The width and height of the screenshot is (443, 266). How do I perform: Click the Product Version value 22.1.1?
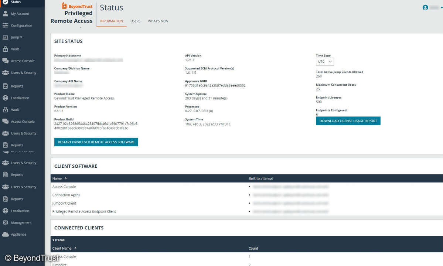click(x=59, y=111)
